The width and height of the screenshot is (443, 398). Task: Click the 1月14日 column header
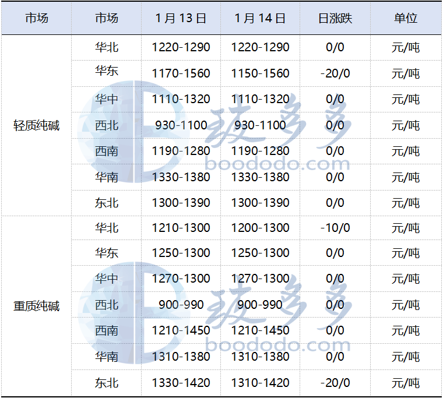coord(260,19)
